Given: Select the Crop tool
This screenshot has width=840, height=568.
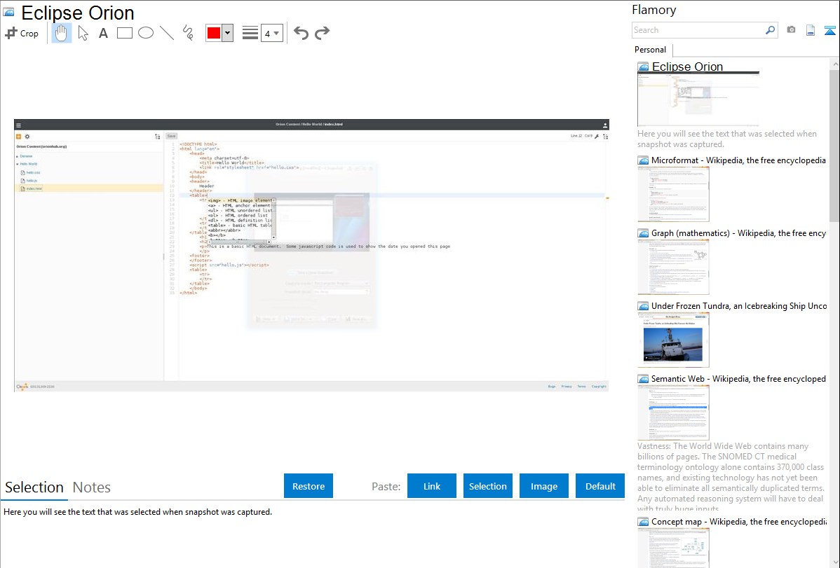Looking at the screenshot, I should 22,33.
